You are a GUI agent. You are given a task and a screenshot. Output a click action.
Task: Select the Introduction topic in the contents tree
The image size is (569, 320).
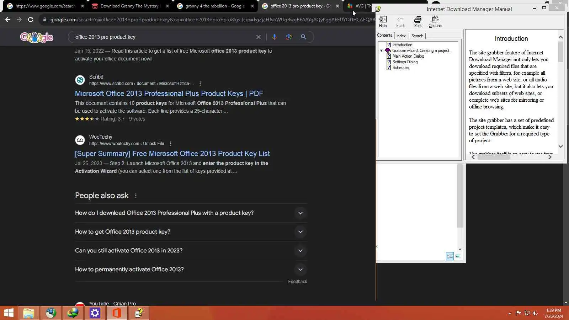(x=402, y=45)
